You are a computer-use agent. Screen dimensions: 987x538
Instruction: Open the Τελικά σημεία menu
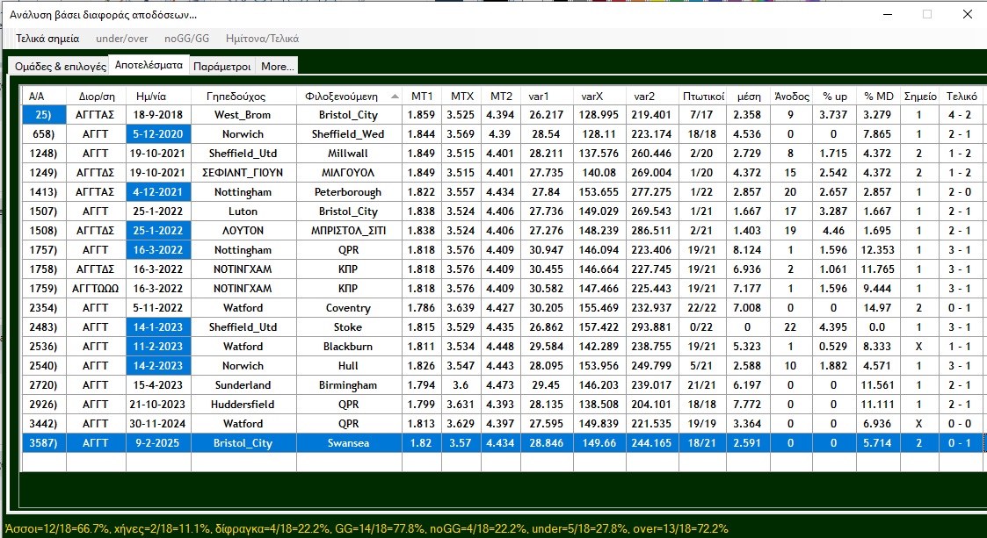pos(47,39)
